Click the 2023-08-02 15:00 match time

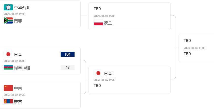click(x=14, y=61)
